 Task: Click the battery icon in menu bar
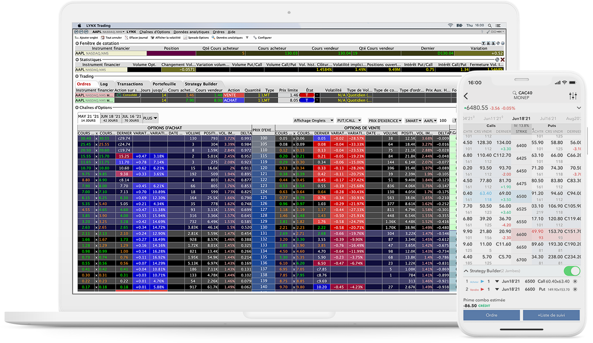[x=459, y=25]
